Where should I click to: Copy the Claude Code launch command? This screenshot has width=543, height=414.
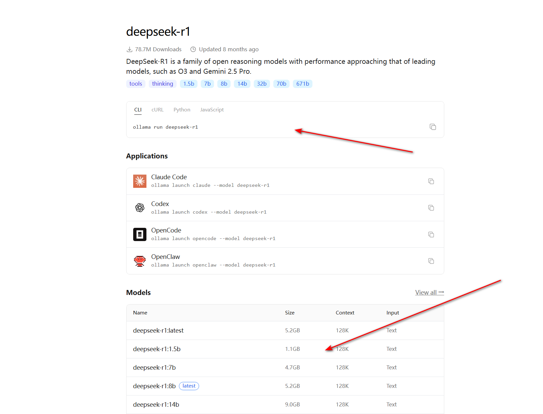coord(431,181)
